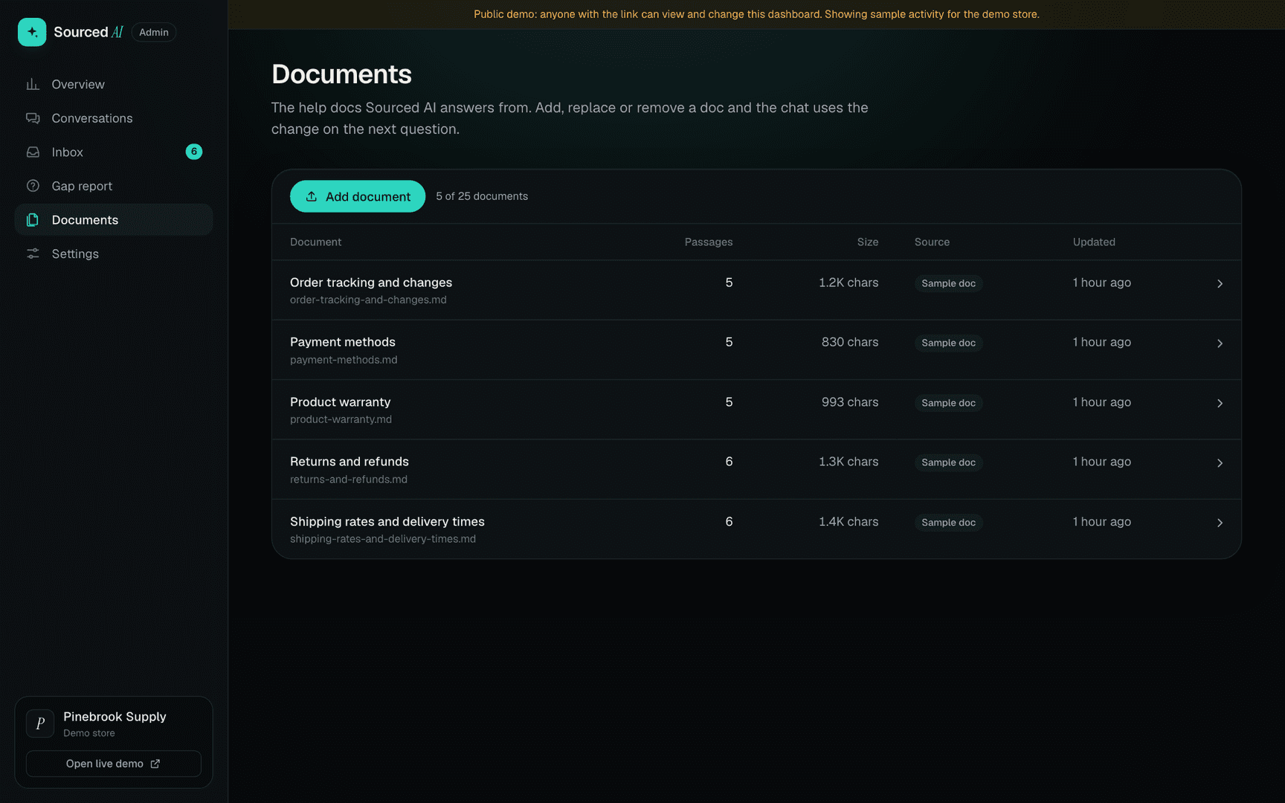Viewport: 1285px width, 803px height.
Task: Expand the Payment methods row chevron
Action: point(1220,343)
